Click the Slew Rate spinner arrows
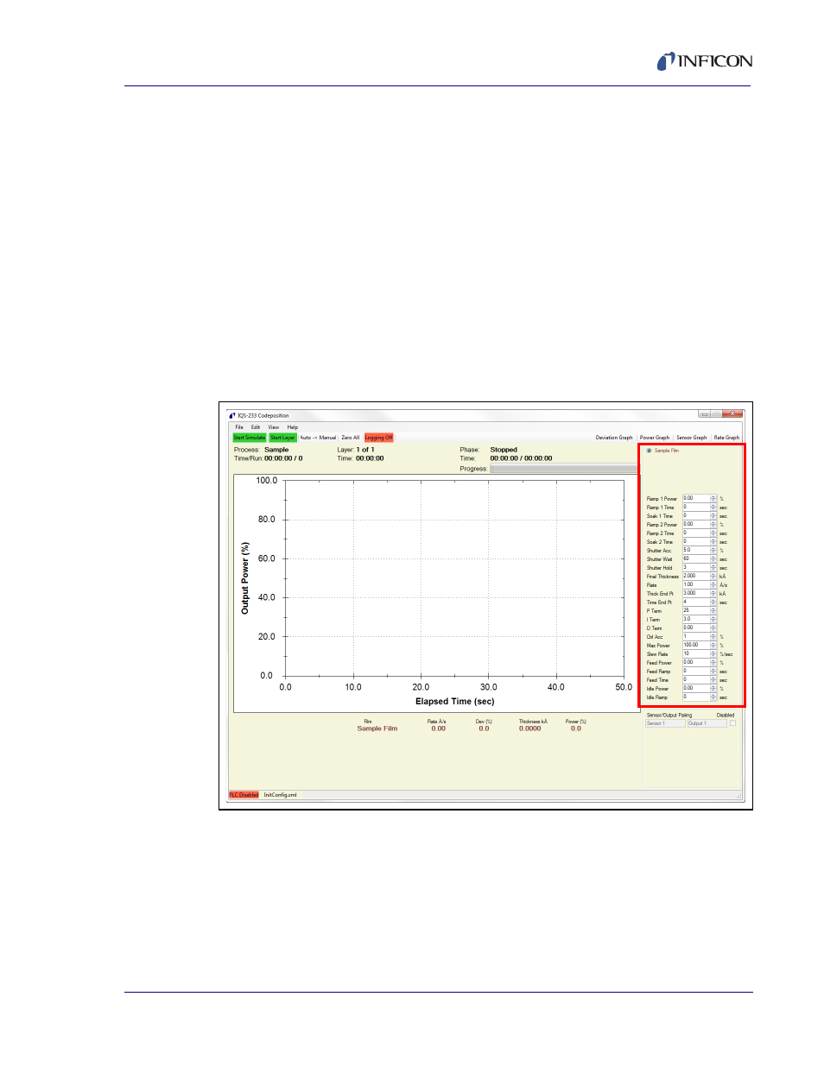Screen dimensions: 824x1066 (x=713, y=653)
